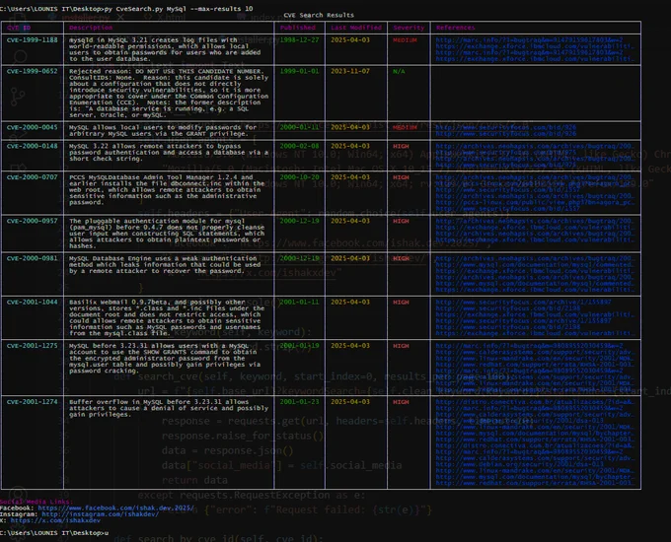
Task: Open the Instagram ishakdev link
Action: [100, 514]
